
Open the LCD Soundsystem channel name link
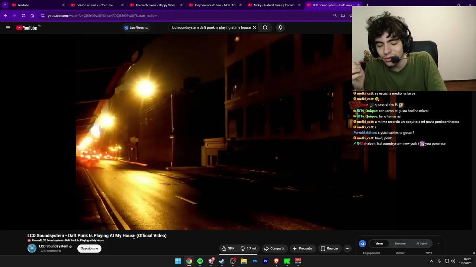tap(54, 246)
